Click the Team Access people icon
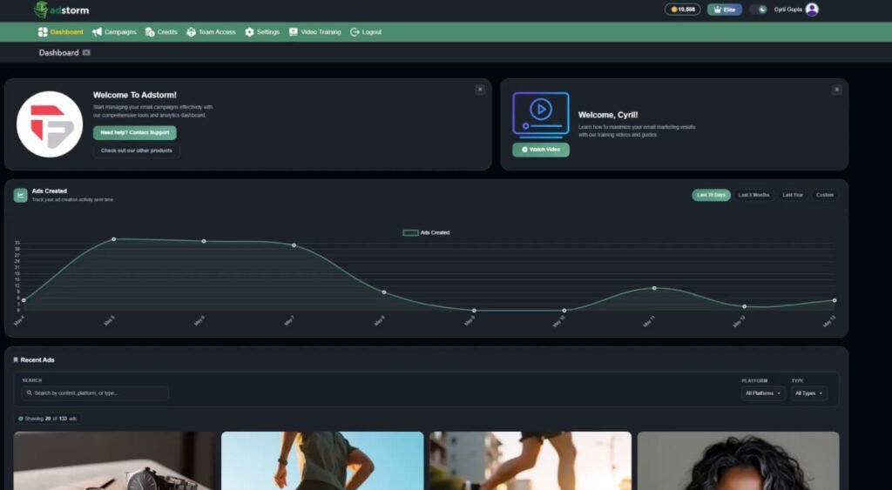892x490 pixels. click(191, 32)
